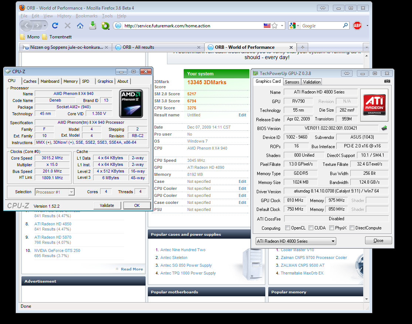This screenshot has width=412, height=324.
Task: Open the Adblock Plus dropdown arrow
Action: pos(367,25)
